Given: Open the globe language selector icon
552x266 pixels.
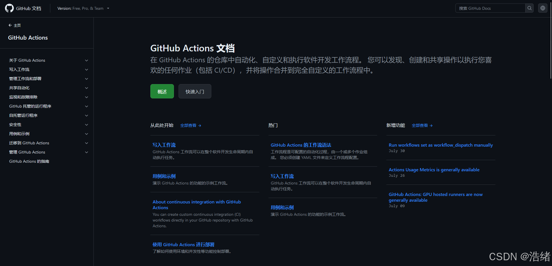Looking at the screenshot, I should (x=543, y=8).
